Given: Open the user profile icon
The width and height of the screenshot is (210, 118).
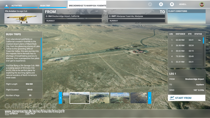Looking at the screenshot, I should coord(161,4).
